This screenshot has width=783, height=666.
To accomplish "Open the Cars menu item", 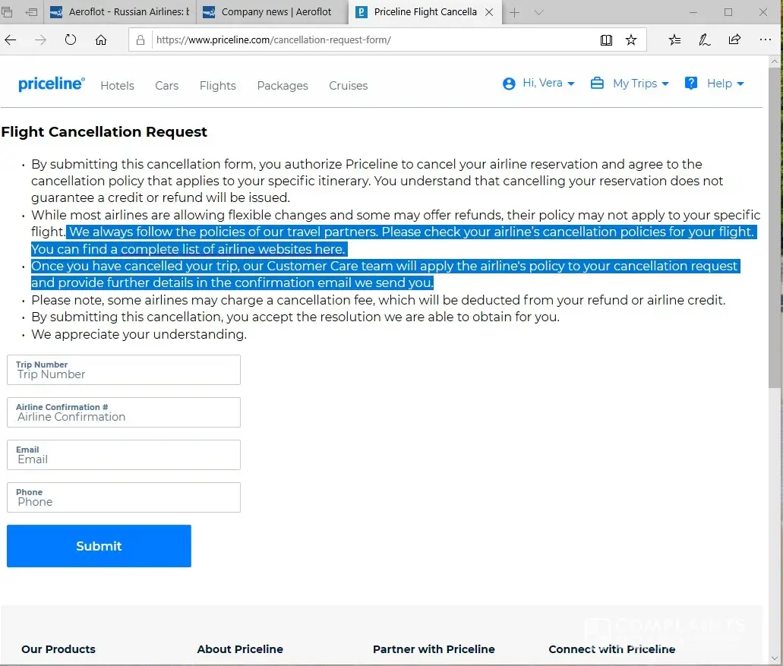I will (167, 86).
